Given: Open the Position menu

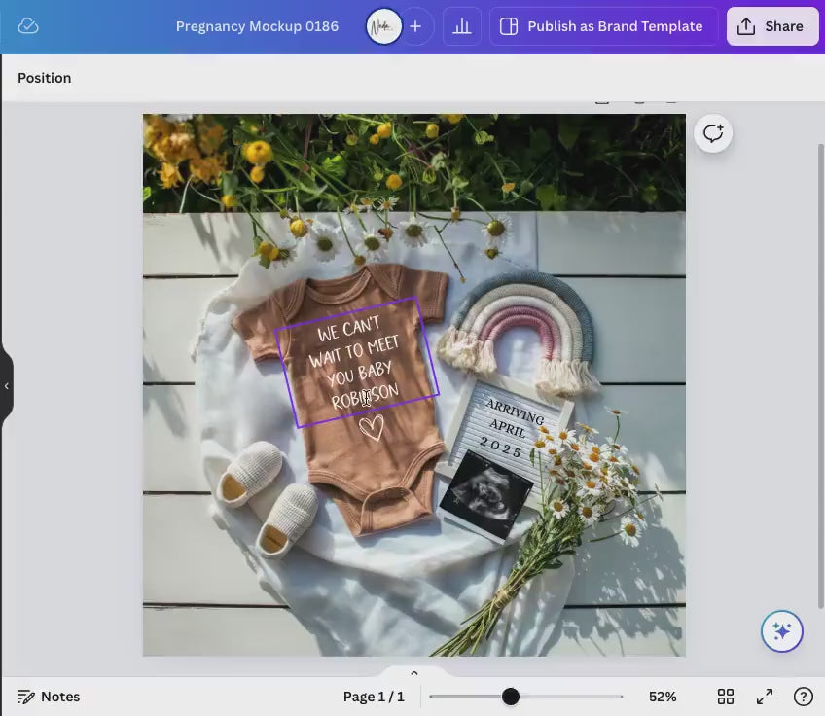Looking at the screenshot, I should tap(44, 78).
